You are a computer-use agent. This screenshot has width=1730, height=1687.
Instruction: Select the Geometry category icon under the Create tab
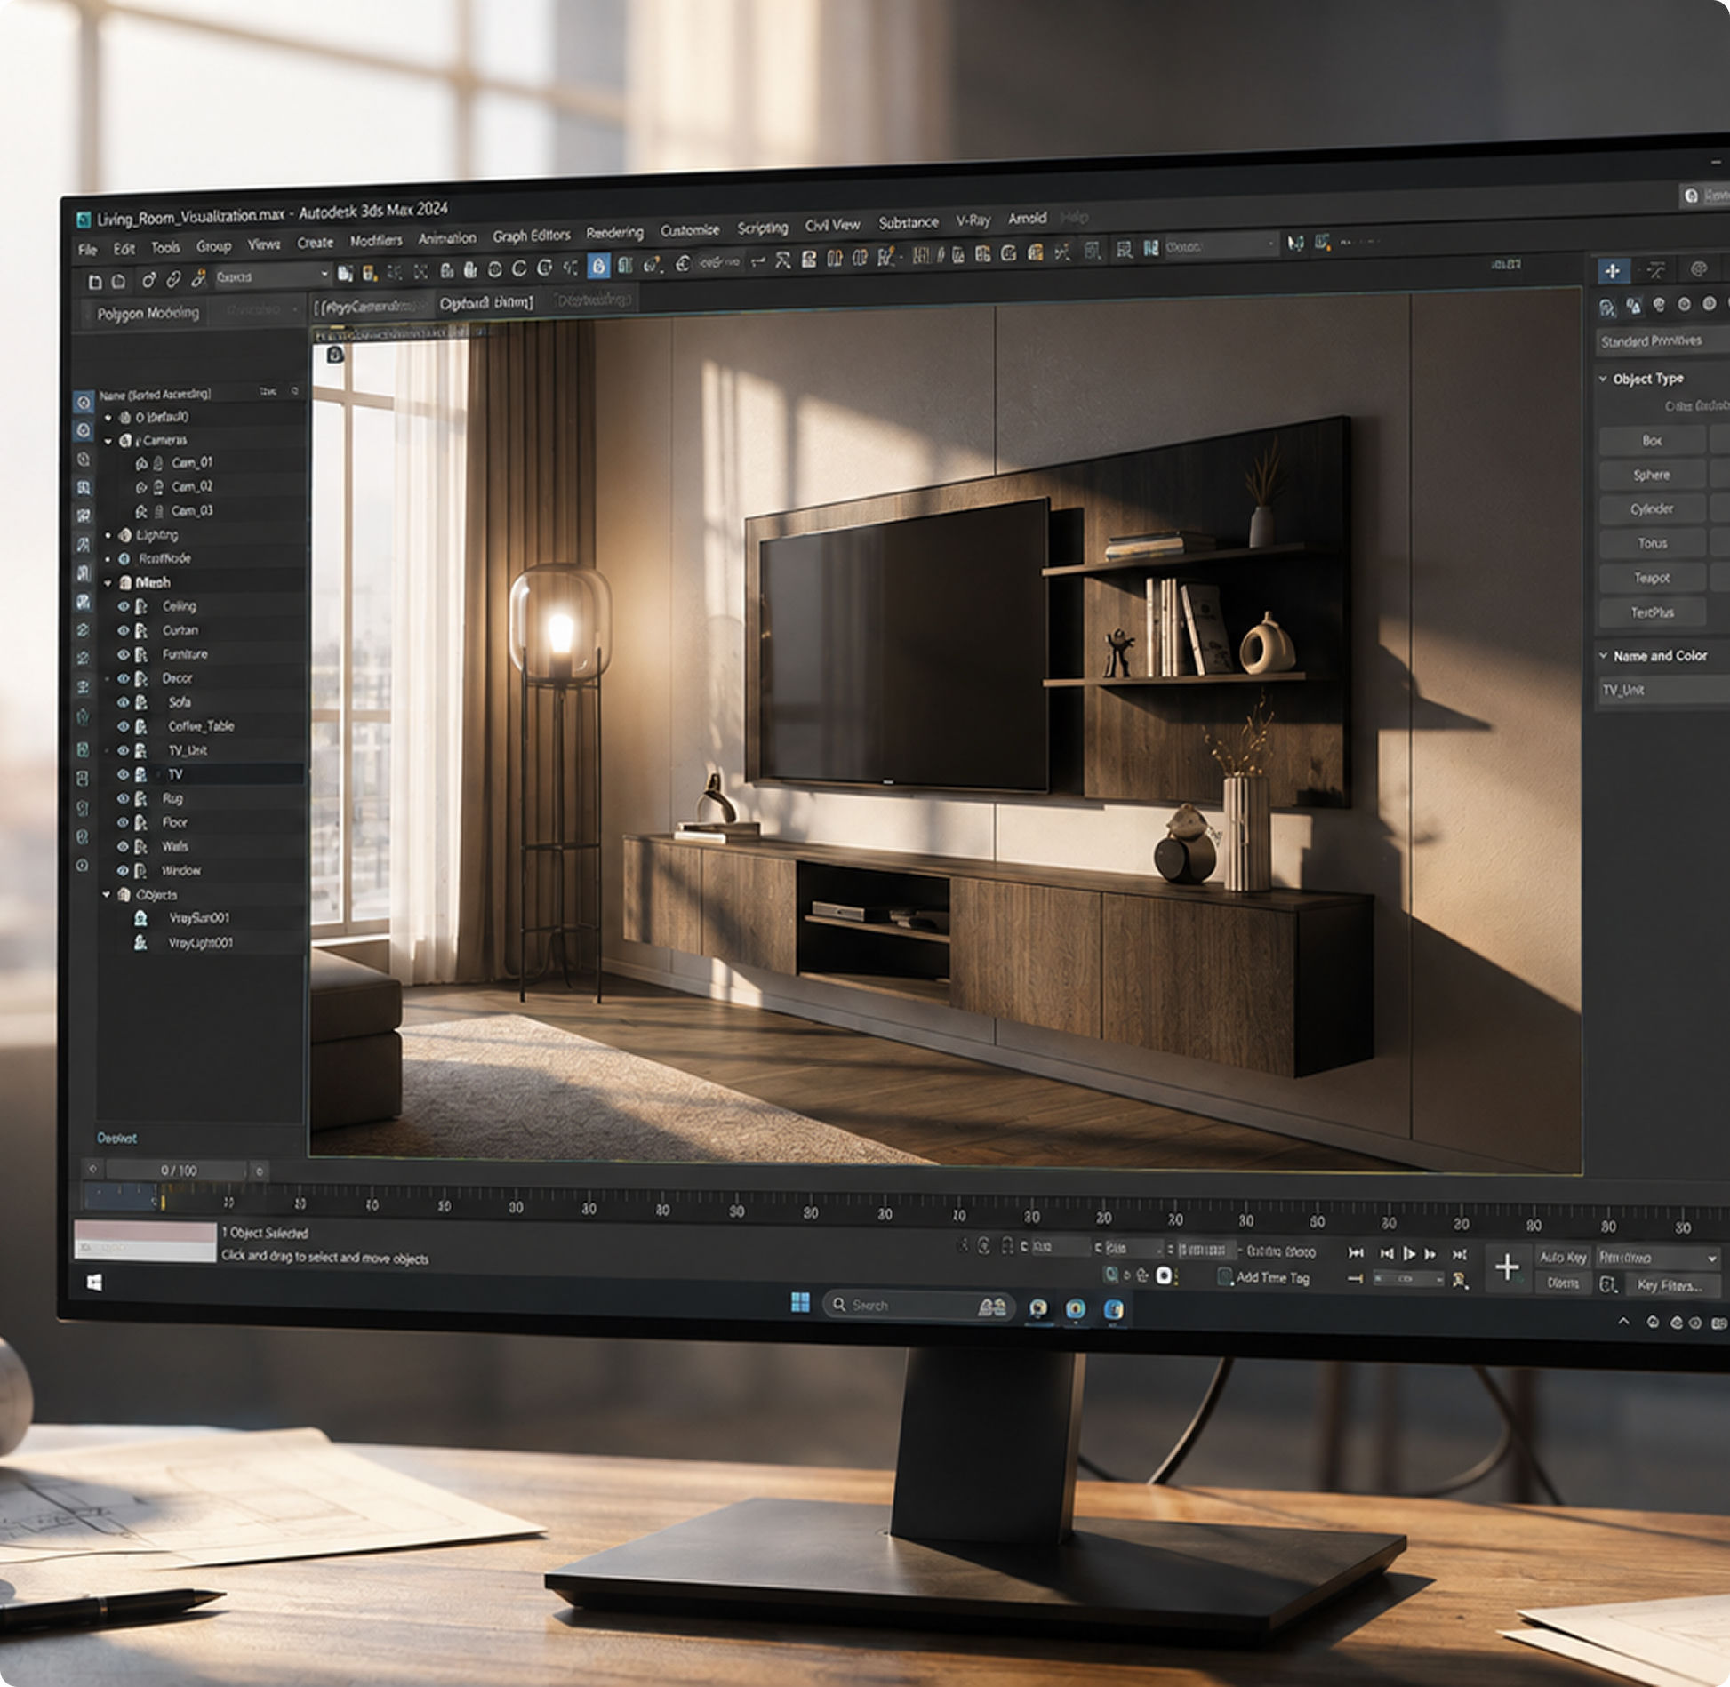1607,308
